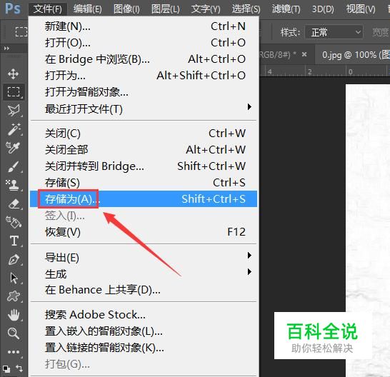390x377 pixels.
Task: Click the horizontal ruler above the canvas
Action: click(x=324, y=71)
